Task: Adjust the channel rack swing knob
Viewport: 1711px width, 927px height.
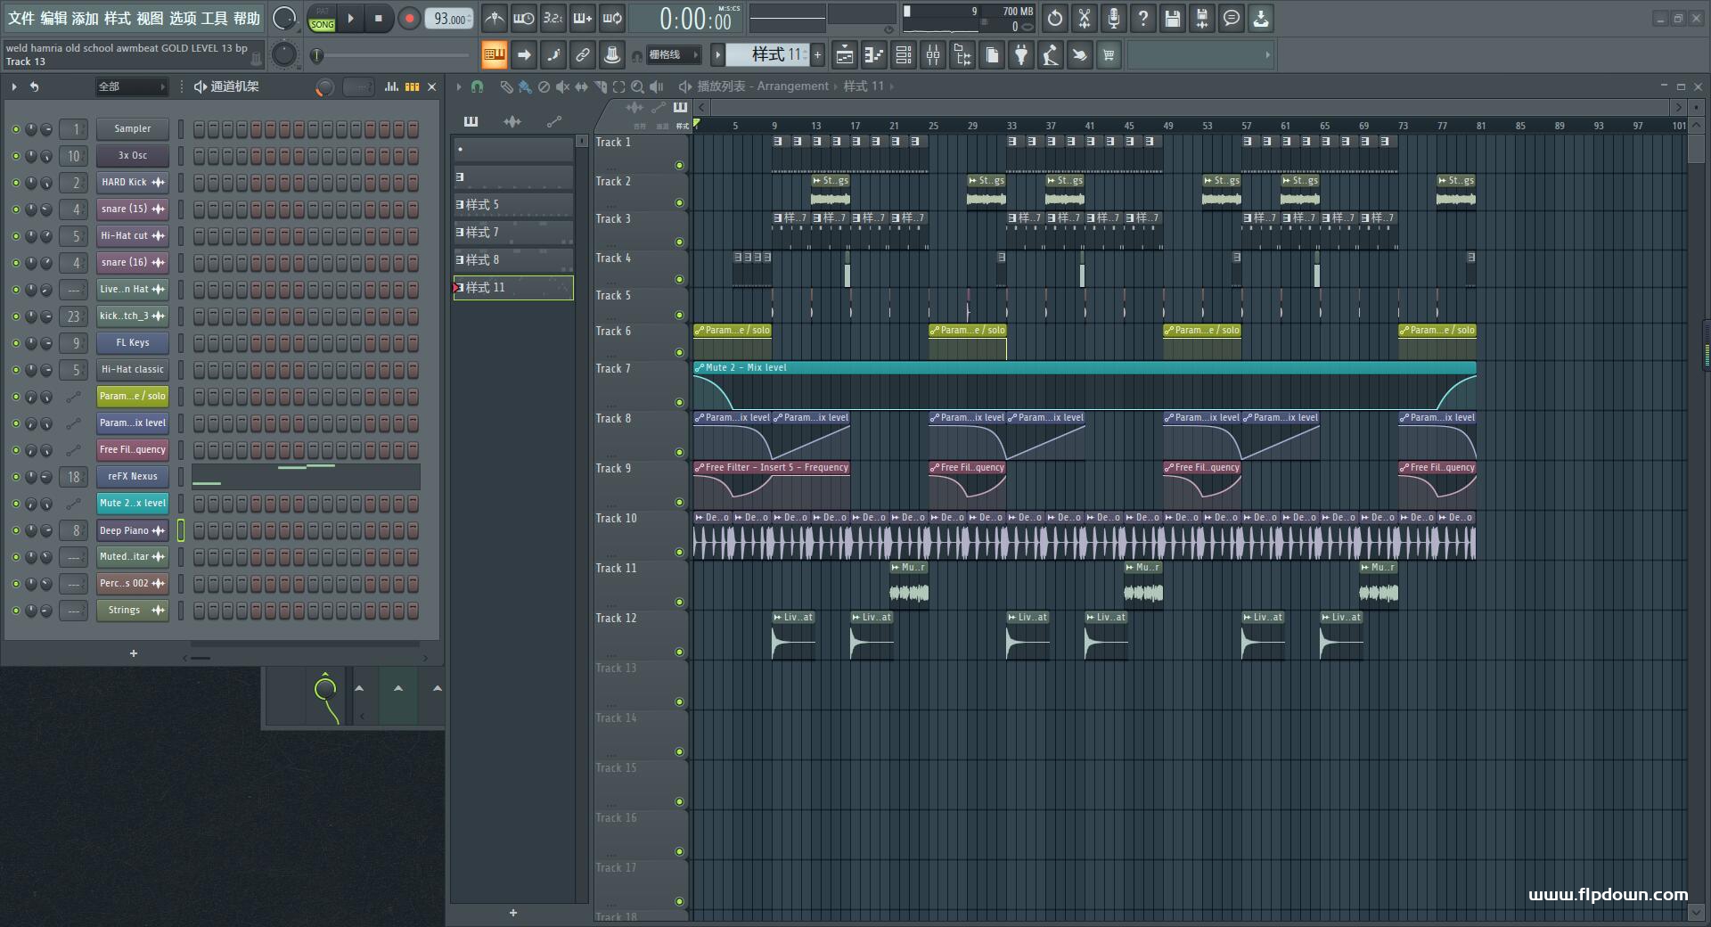Action: tap(324, 86)
